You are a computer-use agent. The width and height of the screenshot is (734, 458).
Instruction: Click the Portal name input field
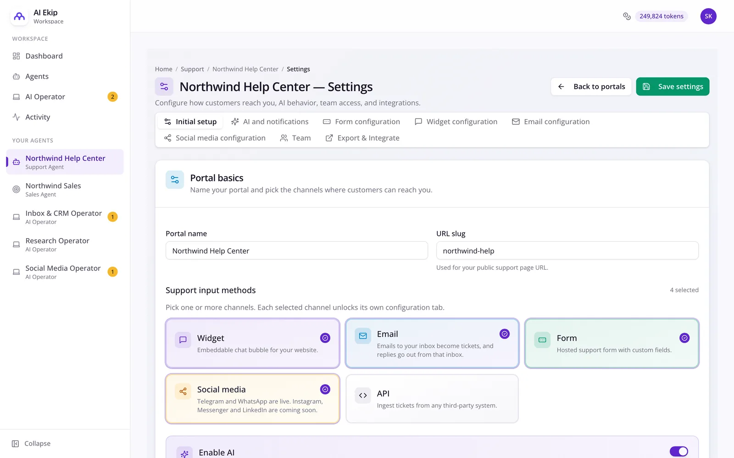point(297,251)
